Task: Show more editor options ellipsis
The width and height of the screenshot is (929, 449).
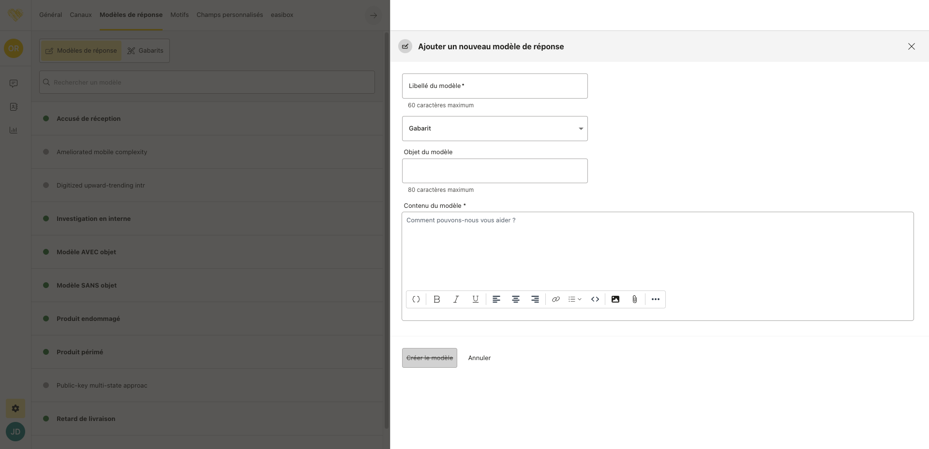Action: [x=655, y=299]
